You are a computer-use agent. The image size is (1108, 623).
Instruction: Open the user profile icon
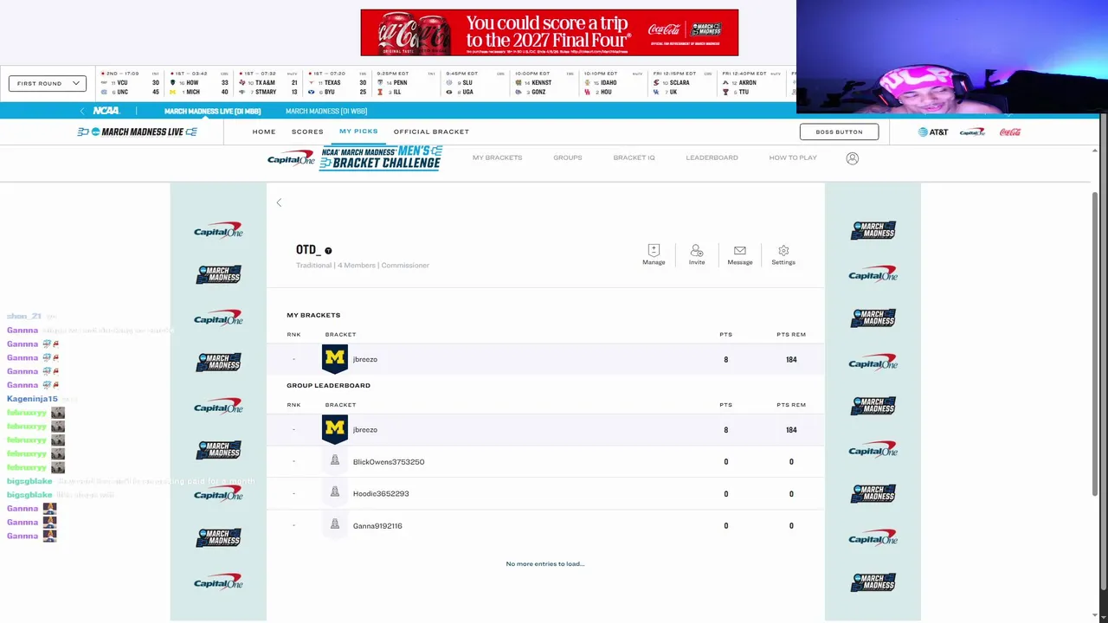(x=853, y=158)
